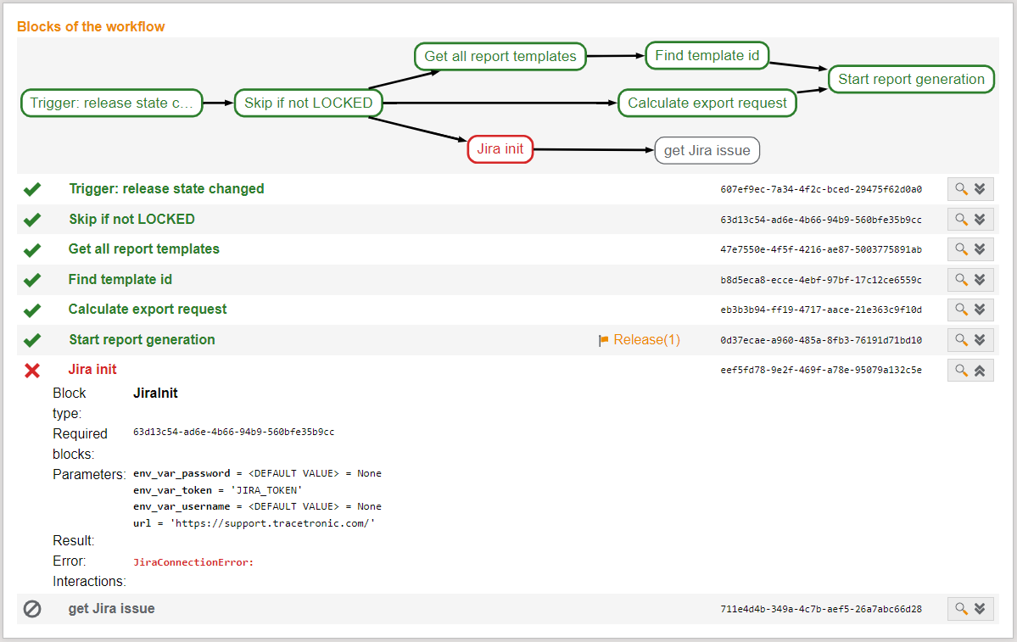Select the Jira init node in the diagram

[x=500, y=148]
